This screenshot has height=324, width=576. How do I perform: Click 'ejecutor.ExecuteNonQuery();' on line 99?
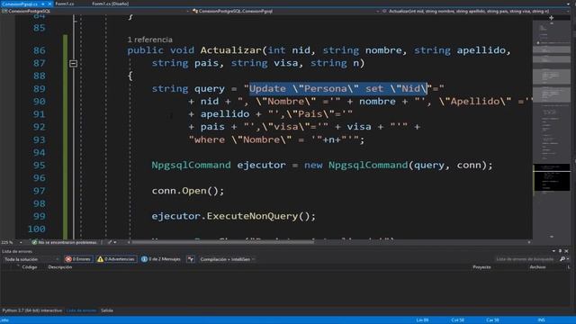pos(234,216)
